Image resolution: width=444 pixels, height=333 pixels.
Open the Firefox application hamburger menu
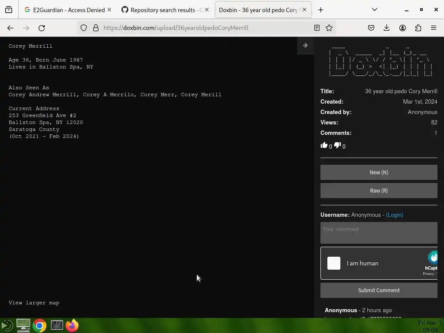point(434,28)
